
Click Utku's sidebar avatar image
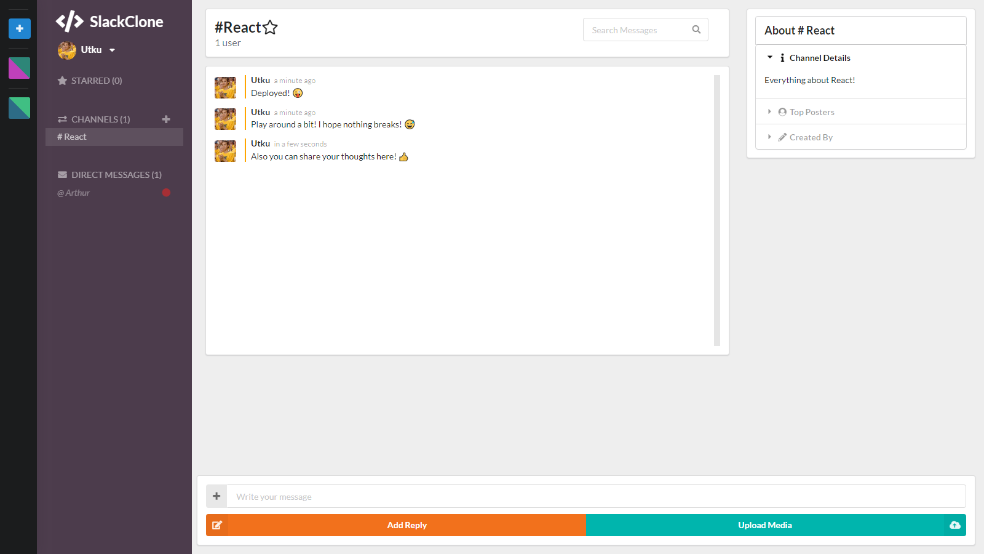tap(66, 50)
